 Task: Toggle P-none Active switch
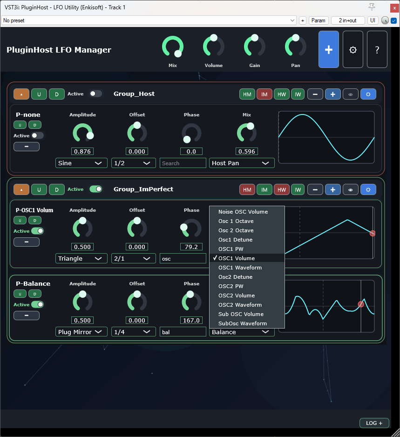tap(37, 135)
